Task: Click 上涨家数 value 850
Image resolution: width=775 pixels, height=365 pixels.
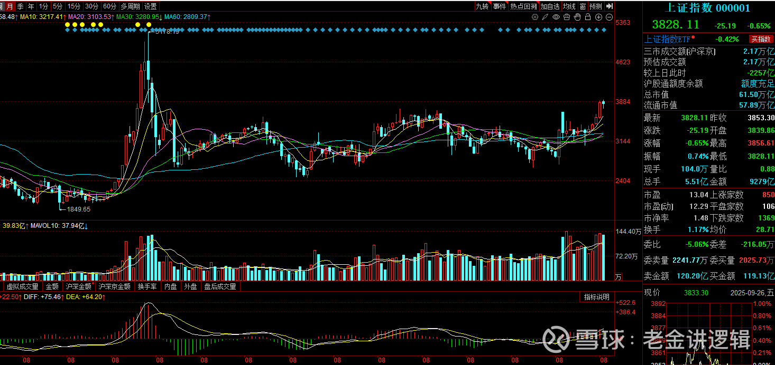Action: 768,195
